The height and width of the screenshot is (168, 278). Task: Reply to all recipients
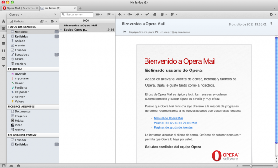(x=130, y=14)
